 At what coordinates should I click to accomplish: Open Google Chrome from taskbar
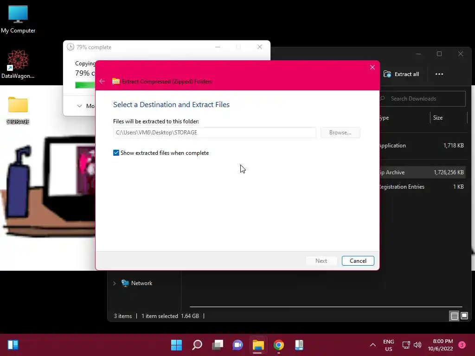point(279,345)
